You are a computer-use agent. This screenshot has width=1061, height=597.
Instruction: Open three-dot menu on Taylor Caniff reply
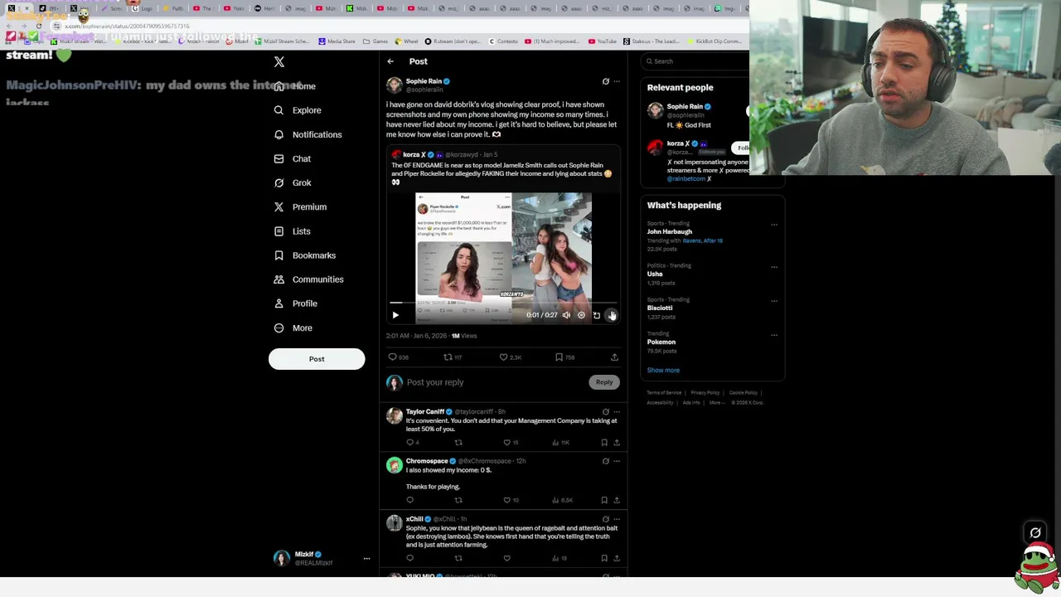click(617, 412)
